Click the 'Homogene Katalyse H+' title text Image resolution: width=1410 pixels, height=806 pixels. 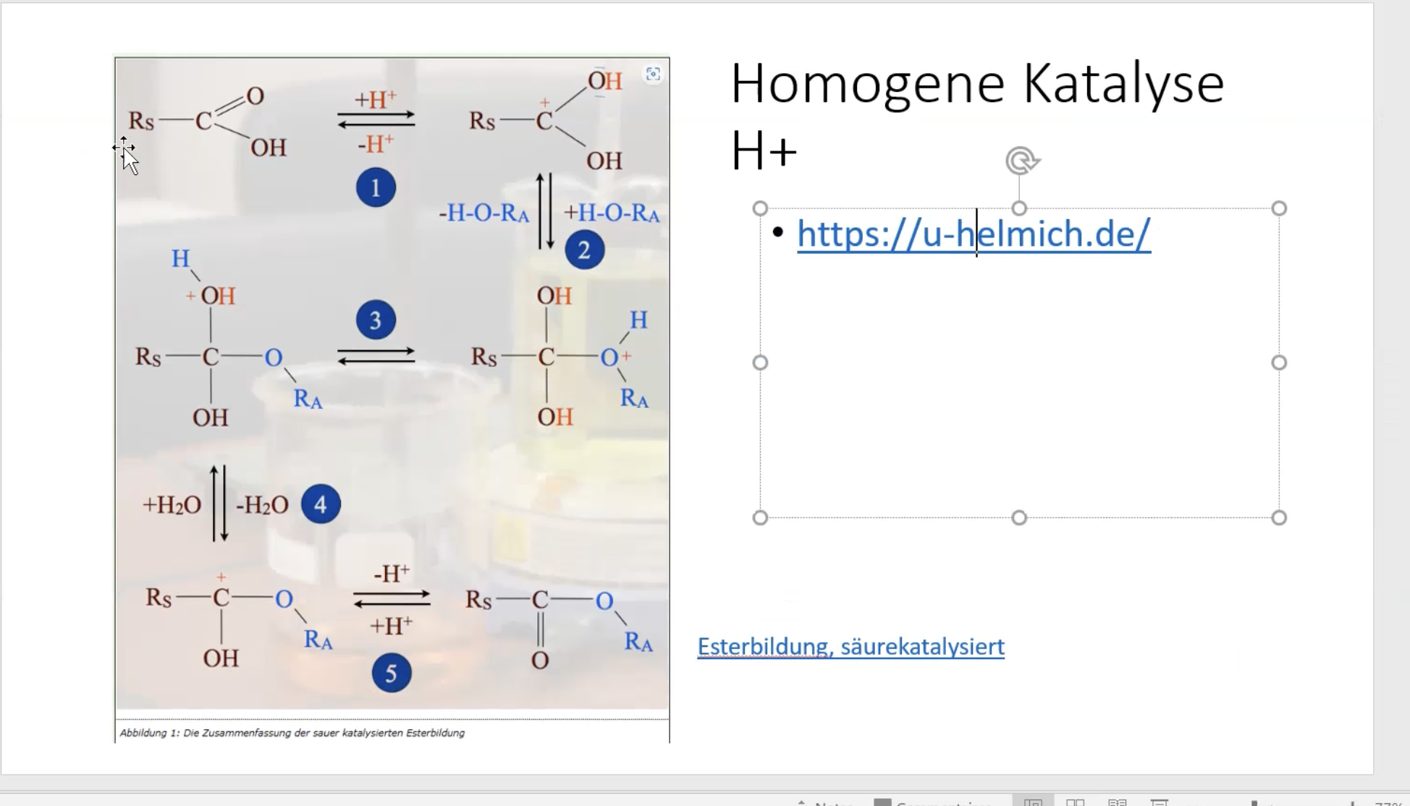coord(976,84)
